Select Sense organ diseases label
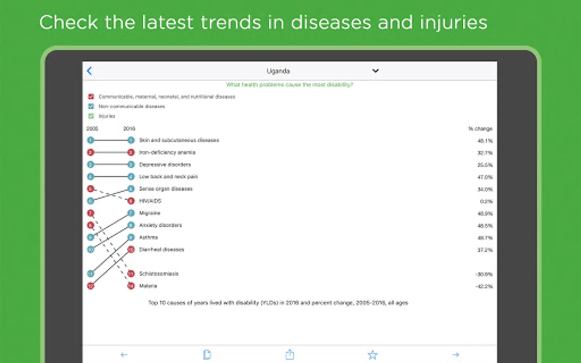Image resolution: width=581 pixels, height=363 pixels. click(166, 188)
